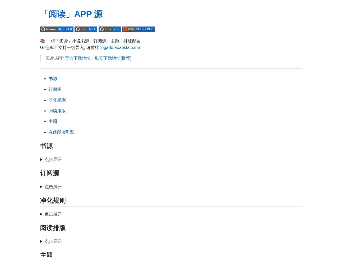Jump to 净化规则 in contents list
Viewport: 342px width, 257px height.
tap(57, 100)
